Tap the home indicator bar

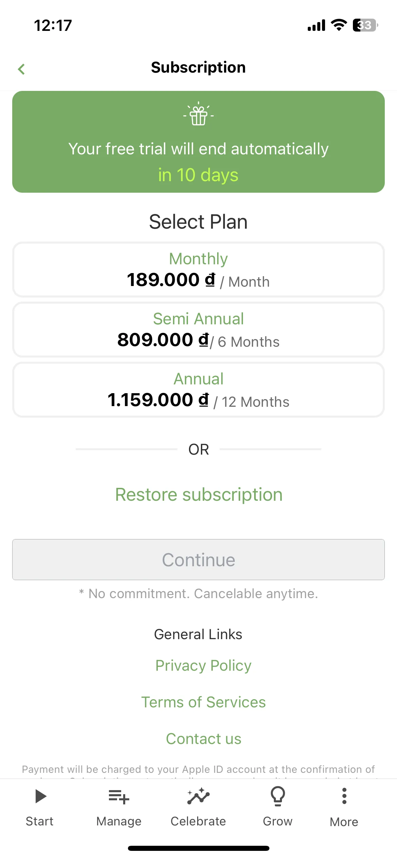[198, 848]
